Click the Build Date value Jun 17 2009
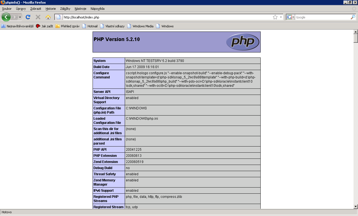Viewport: 358px width, 216px height. point(142,67)
